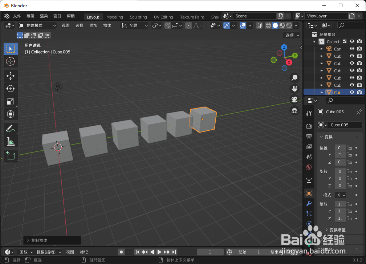366x264 pixels.
Task: Select the Add Cube tool
Action: [11, 156]
